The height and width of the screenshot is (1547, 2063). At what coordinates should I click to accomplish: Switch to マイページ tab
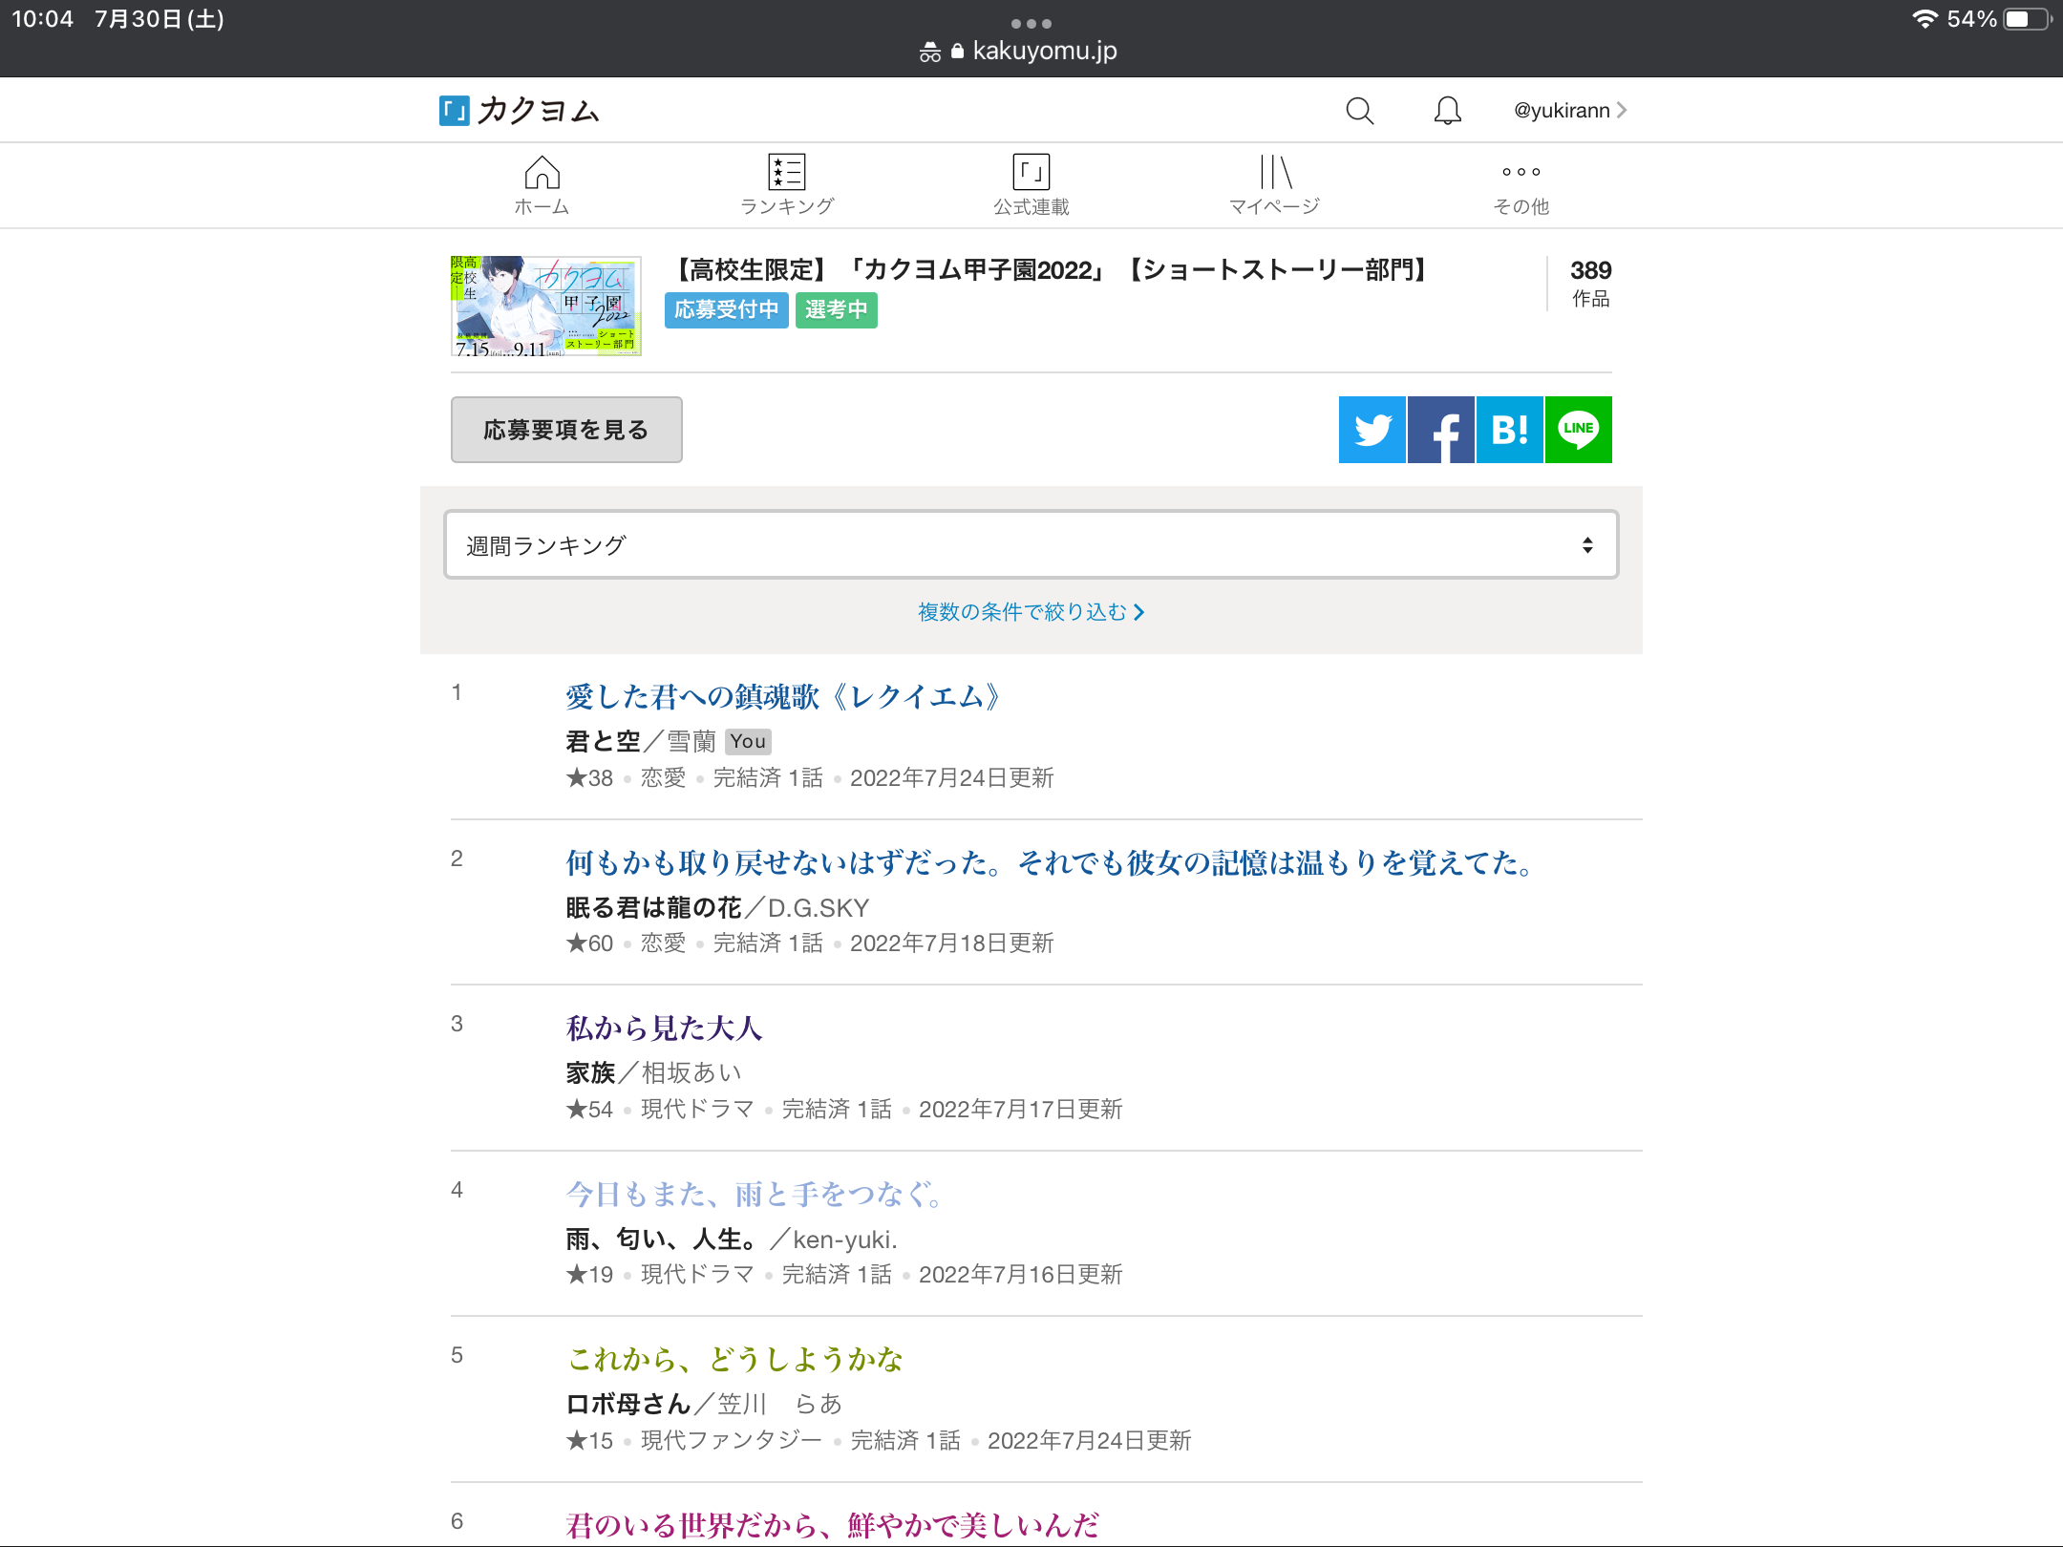pos(1274,185)
